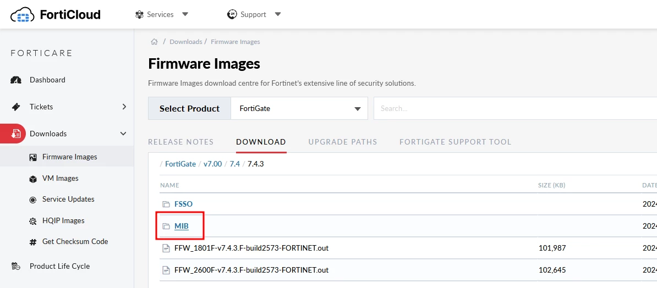Click the FortiGate path link

[x=180, y=164]
